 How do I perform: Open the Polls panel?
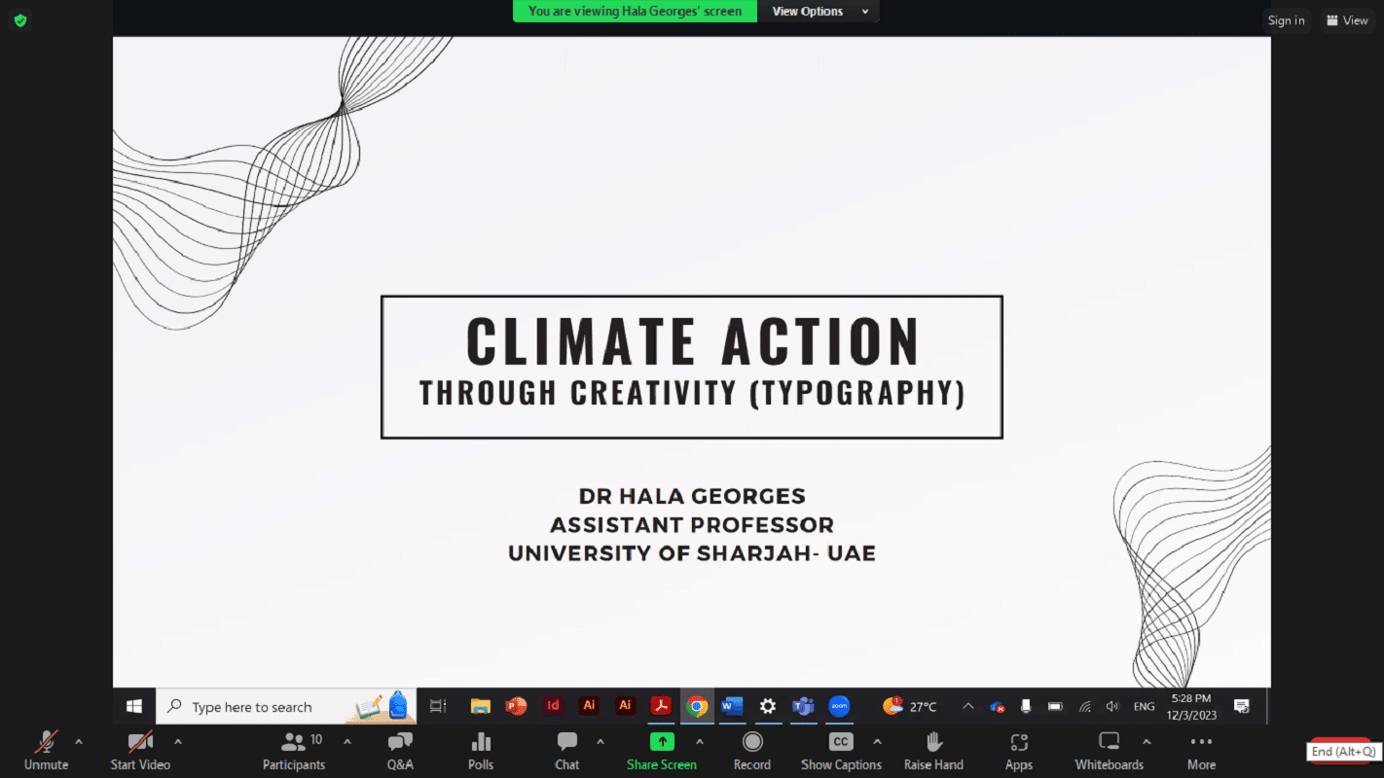[481, 750]
